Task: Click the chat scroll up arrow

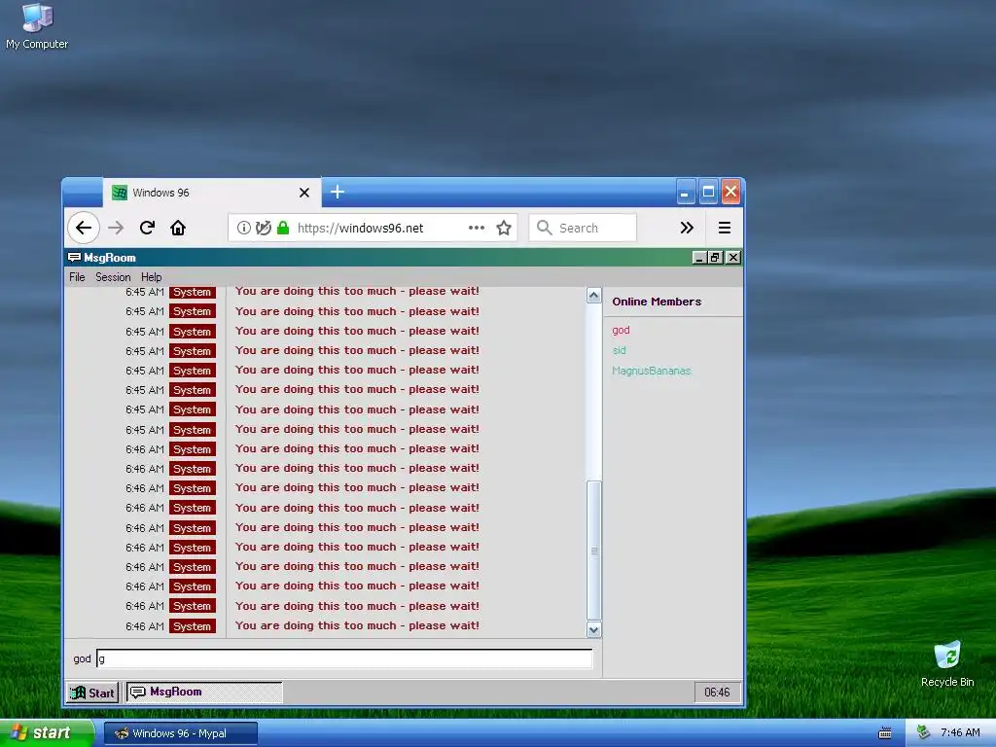Action: (x=594, y=296)
